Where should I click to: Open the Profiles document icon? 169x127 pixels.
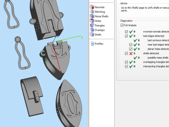pyautogui.click(x=92, y=44)
